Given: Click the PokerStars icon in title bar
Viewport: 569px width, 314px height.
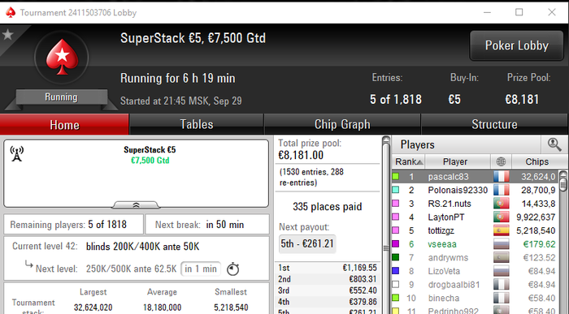Looking at the screenshot, I should (11, 12).
